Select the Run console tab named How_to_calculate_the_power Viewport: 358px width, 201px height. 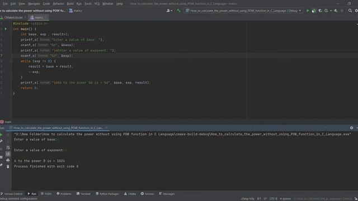click(58, 128)
